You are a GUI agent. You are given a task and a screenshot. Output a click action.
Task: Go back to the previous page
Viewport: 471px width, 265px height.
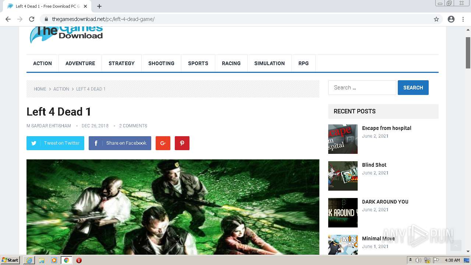(x=8, y=19)
